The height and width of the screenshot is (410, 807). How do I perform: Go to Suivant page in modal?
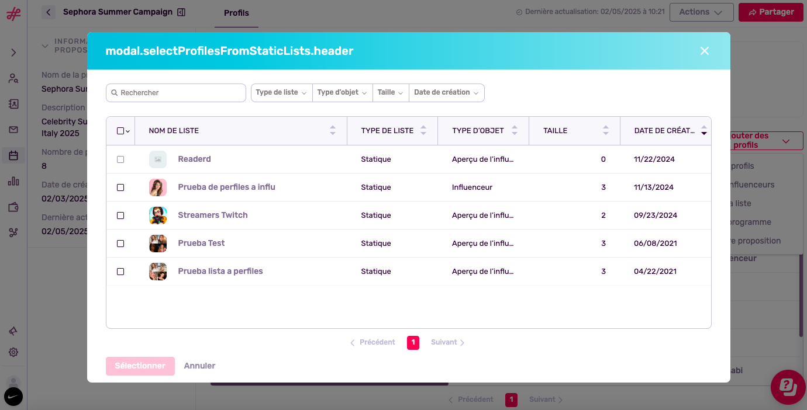click(x=448, y=342)
